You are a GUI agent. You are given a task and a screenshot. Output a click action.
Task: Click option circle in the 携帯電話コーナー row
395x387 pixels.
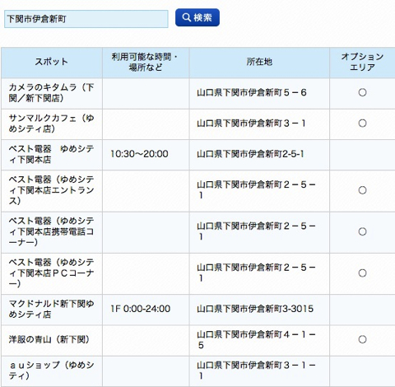[362, 231]
